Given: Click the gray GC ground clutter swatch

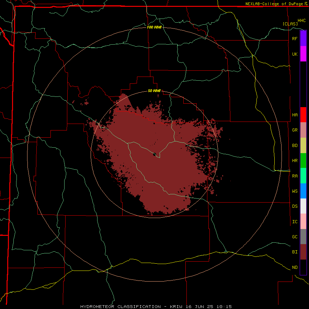Looking at the screenshot, I should pos(303,237).
